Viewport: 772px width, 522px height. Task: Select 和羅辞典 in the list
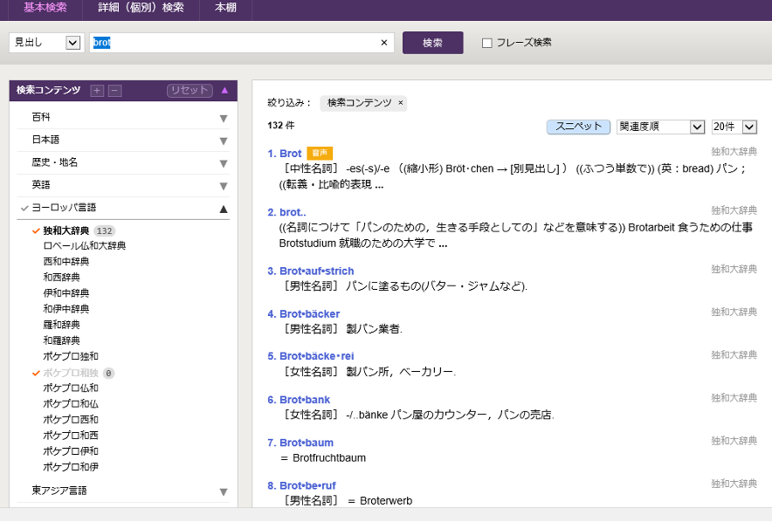[x=61, y=340]
